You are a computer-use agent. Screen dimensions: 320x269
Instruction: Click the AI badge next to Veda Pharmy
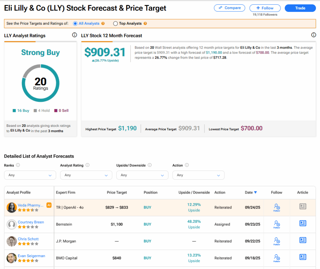pyautogui.click(x=49, y=205)
